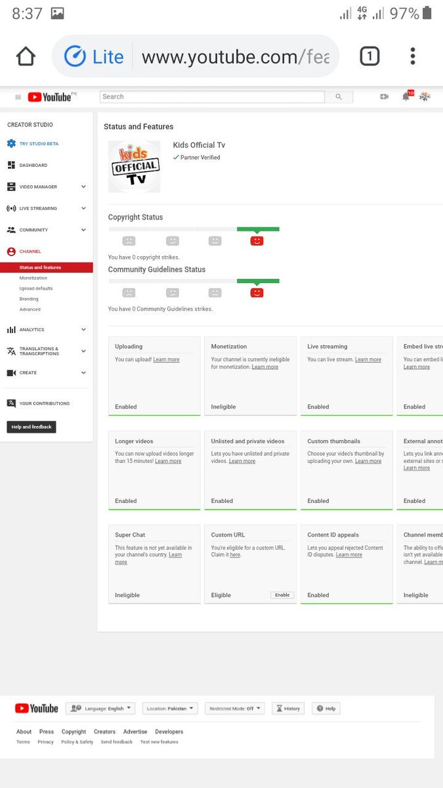Screen dimensions: 443x788
Task: Click the create video camera icon
Action: click(x=384, y=97)
